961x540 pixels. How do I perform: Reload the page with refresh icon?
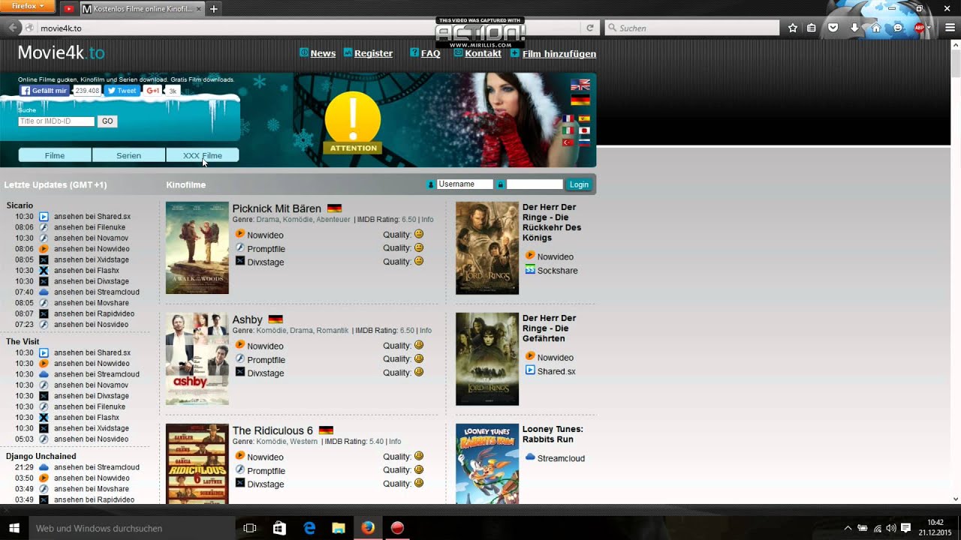(590, 28)
